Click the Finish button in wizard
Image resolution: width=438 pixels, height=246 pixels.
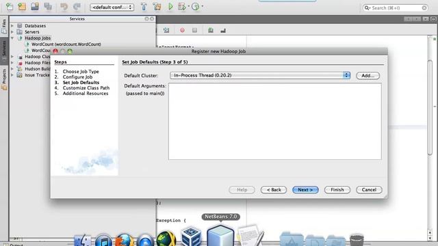click(x=337, y=190)
